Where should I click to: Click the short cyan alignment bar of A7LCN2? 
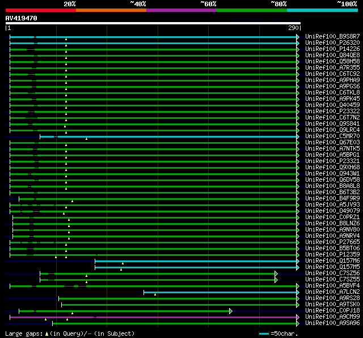coord(220,293)
